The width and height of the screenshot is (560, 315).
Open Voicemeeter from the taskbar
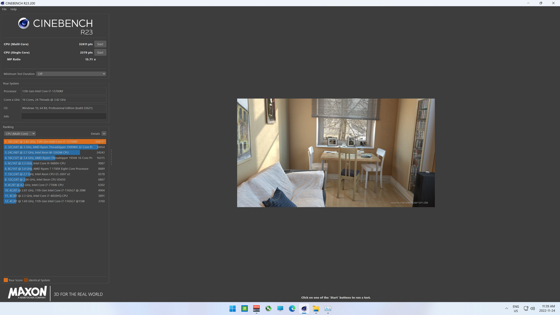(x=256, y=308)
